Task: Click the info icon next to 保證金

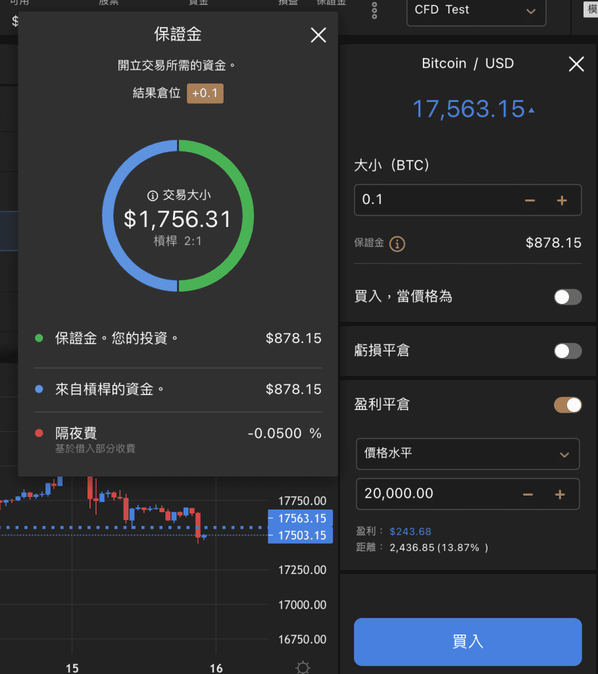Action: point(397,244)
